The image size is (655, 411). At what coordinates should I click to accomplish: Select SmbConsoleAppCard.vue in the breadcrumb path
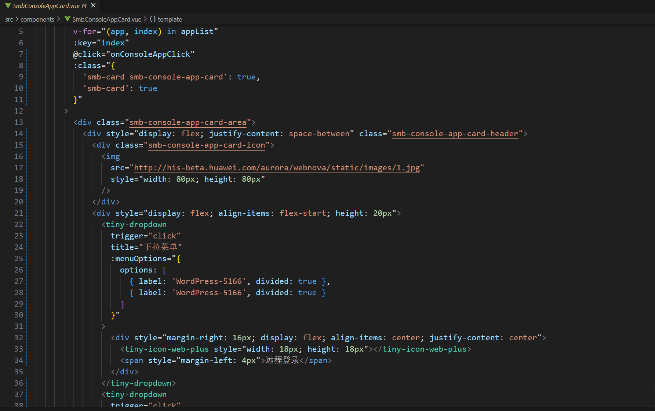[106, 19]
